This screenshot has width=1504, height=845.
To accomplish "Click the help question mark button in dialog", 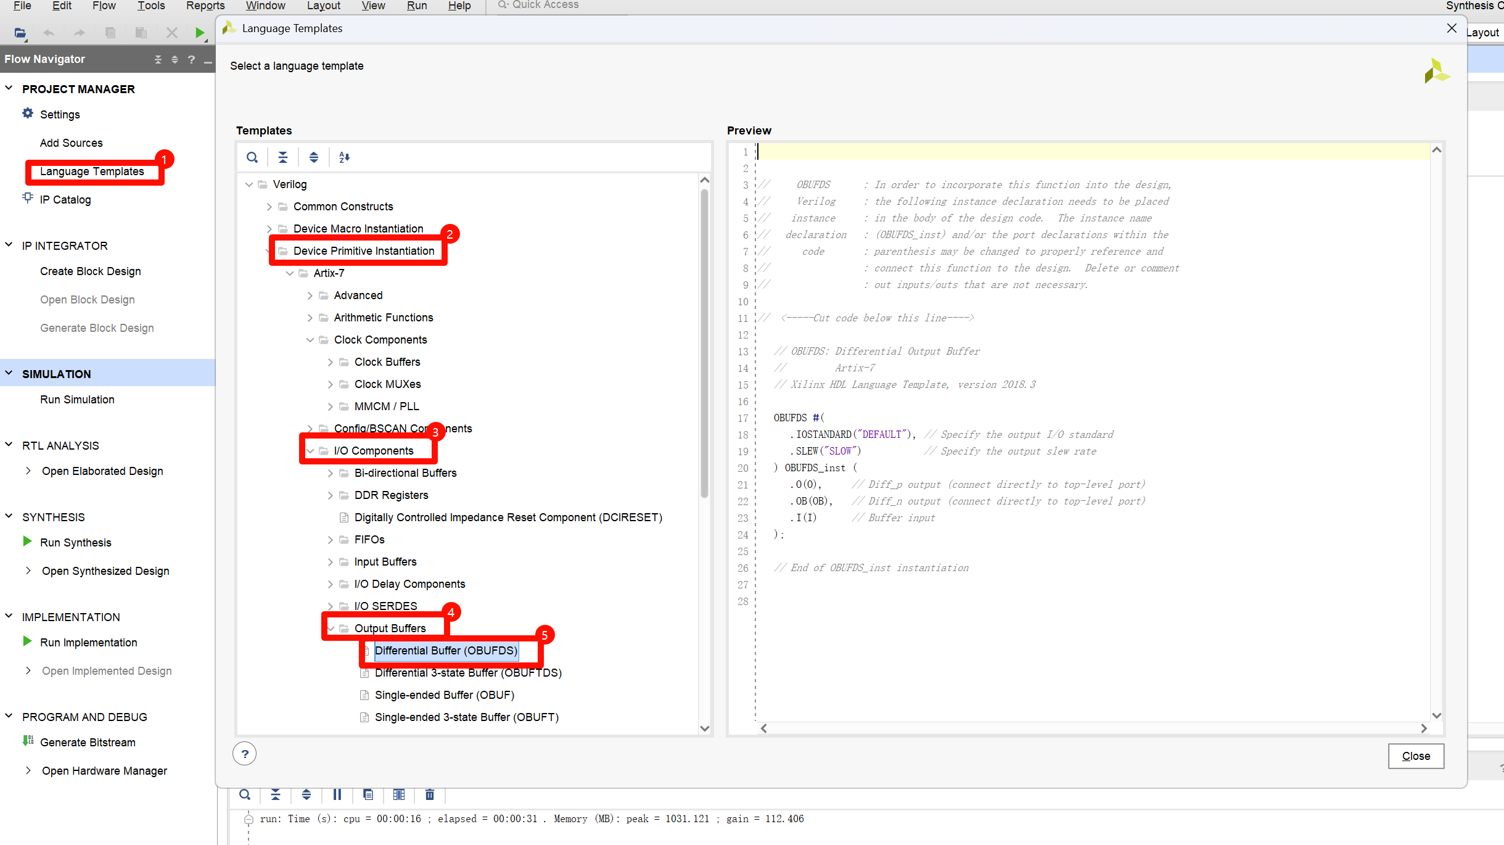I will point(245,754).
